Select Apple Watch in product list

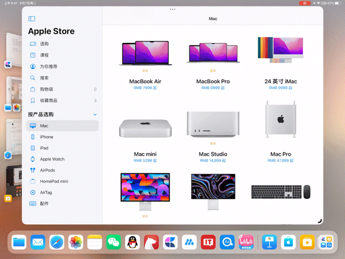coord(62,159)
